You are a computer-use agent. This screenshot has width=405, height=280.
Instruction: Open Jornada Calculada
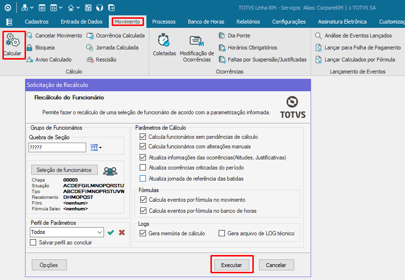click(112, 48)
